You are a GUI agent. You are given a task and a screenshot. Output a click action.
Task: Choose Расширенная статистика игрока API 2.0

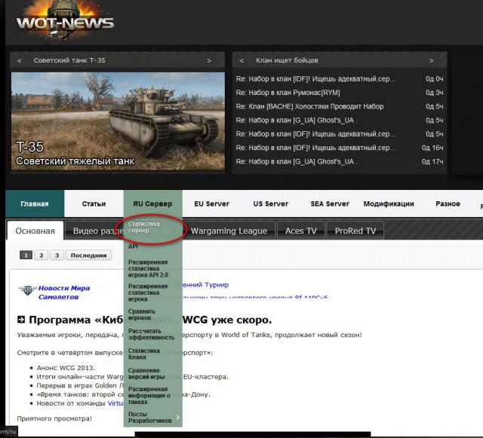pos(148,268)
